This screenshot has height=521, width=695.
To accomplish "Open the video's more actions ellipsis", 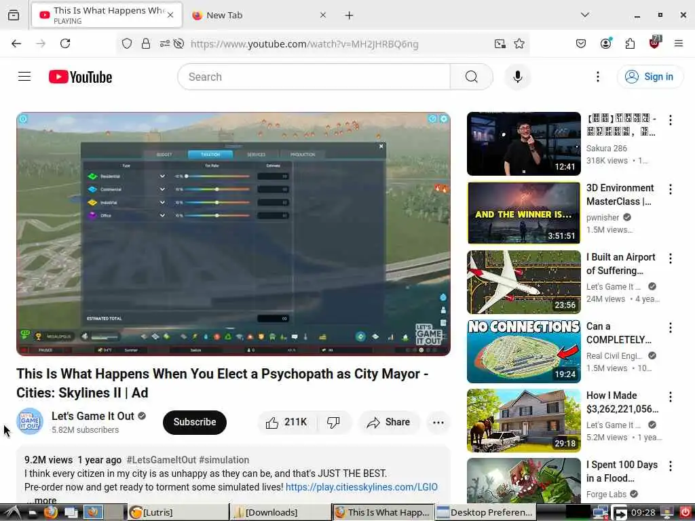I will pyautogui.click(x=438, y=422).
